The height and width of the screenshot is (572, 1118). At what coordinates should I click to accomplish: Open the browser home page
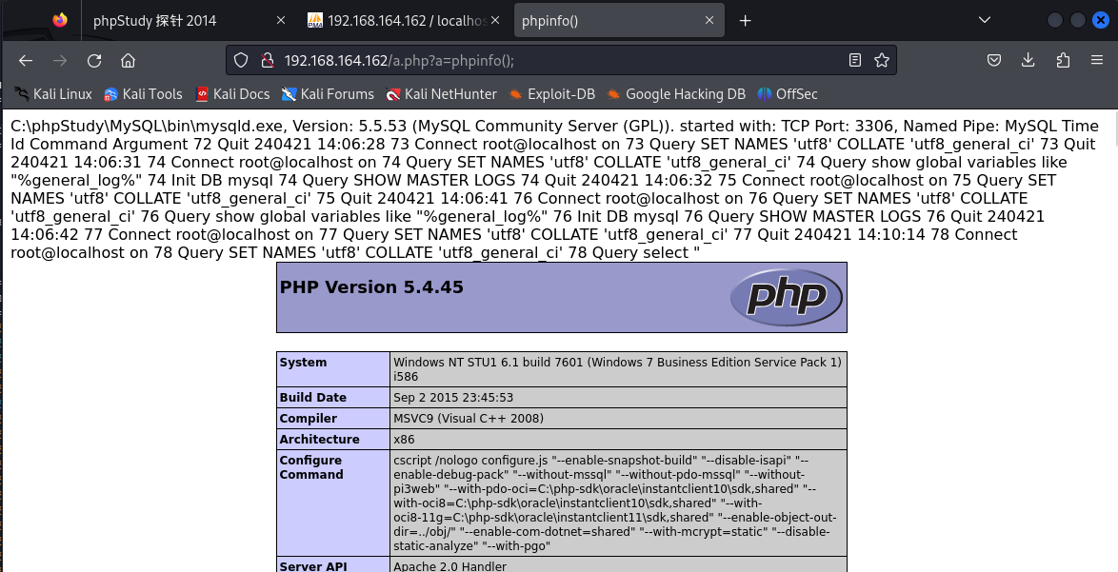point(129,61)
